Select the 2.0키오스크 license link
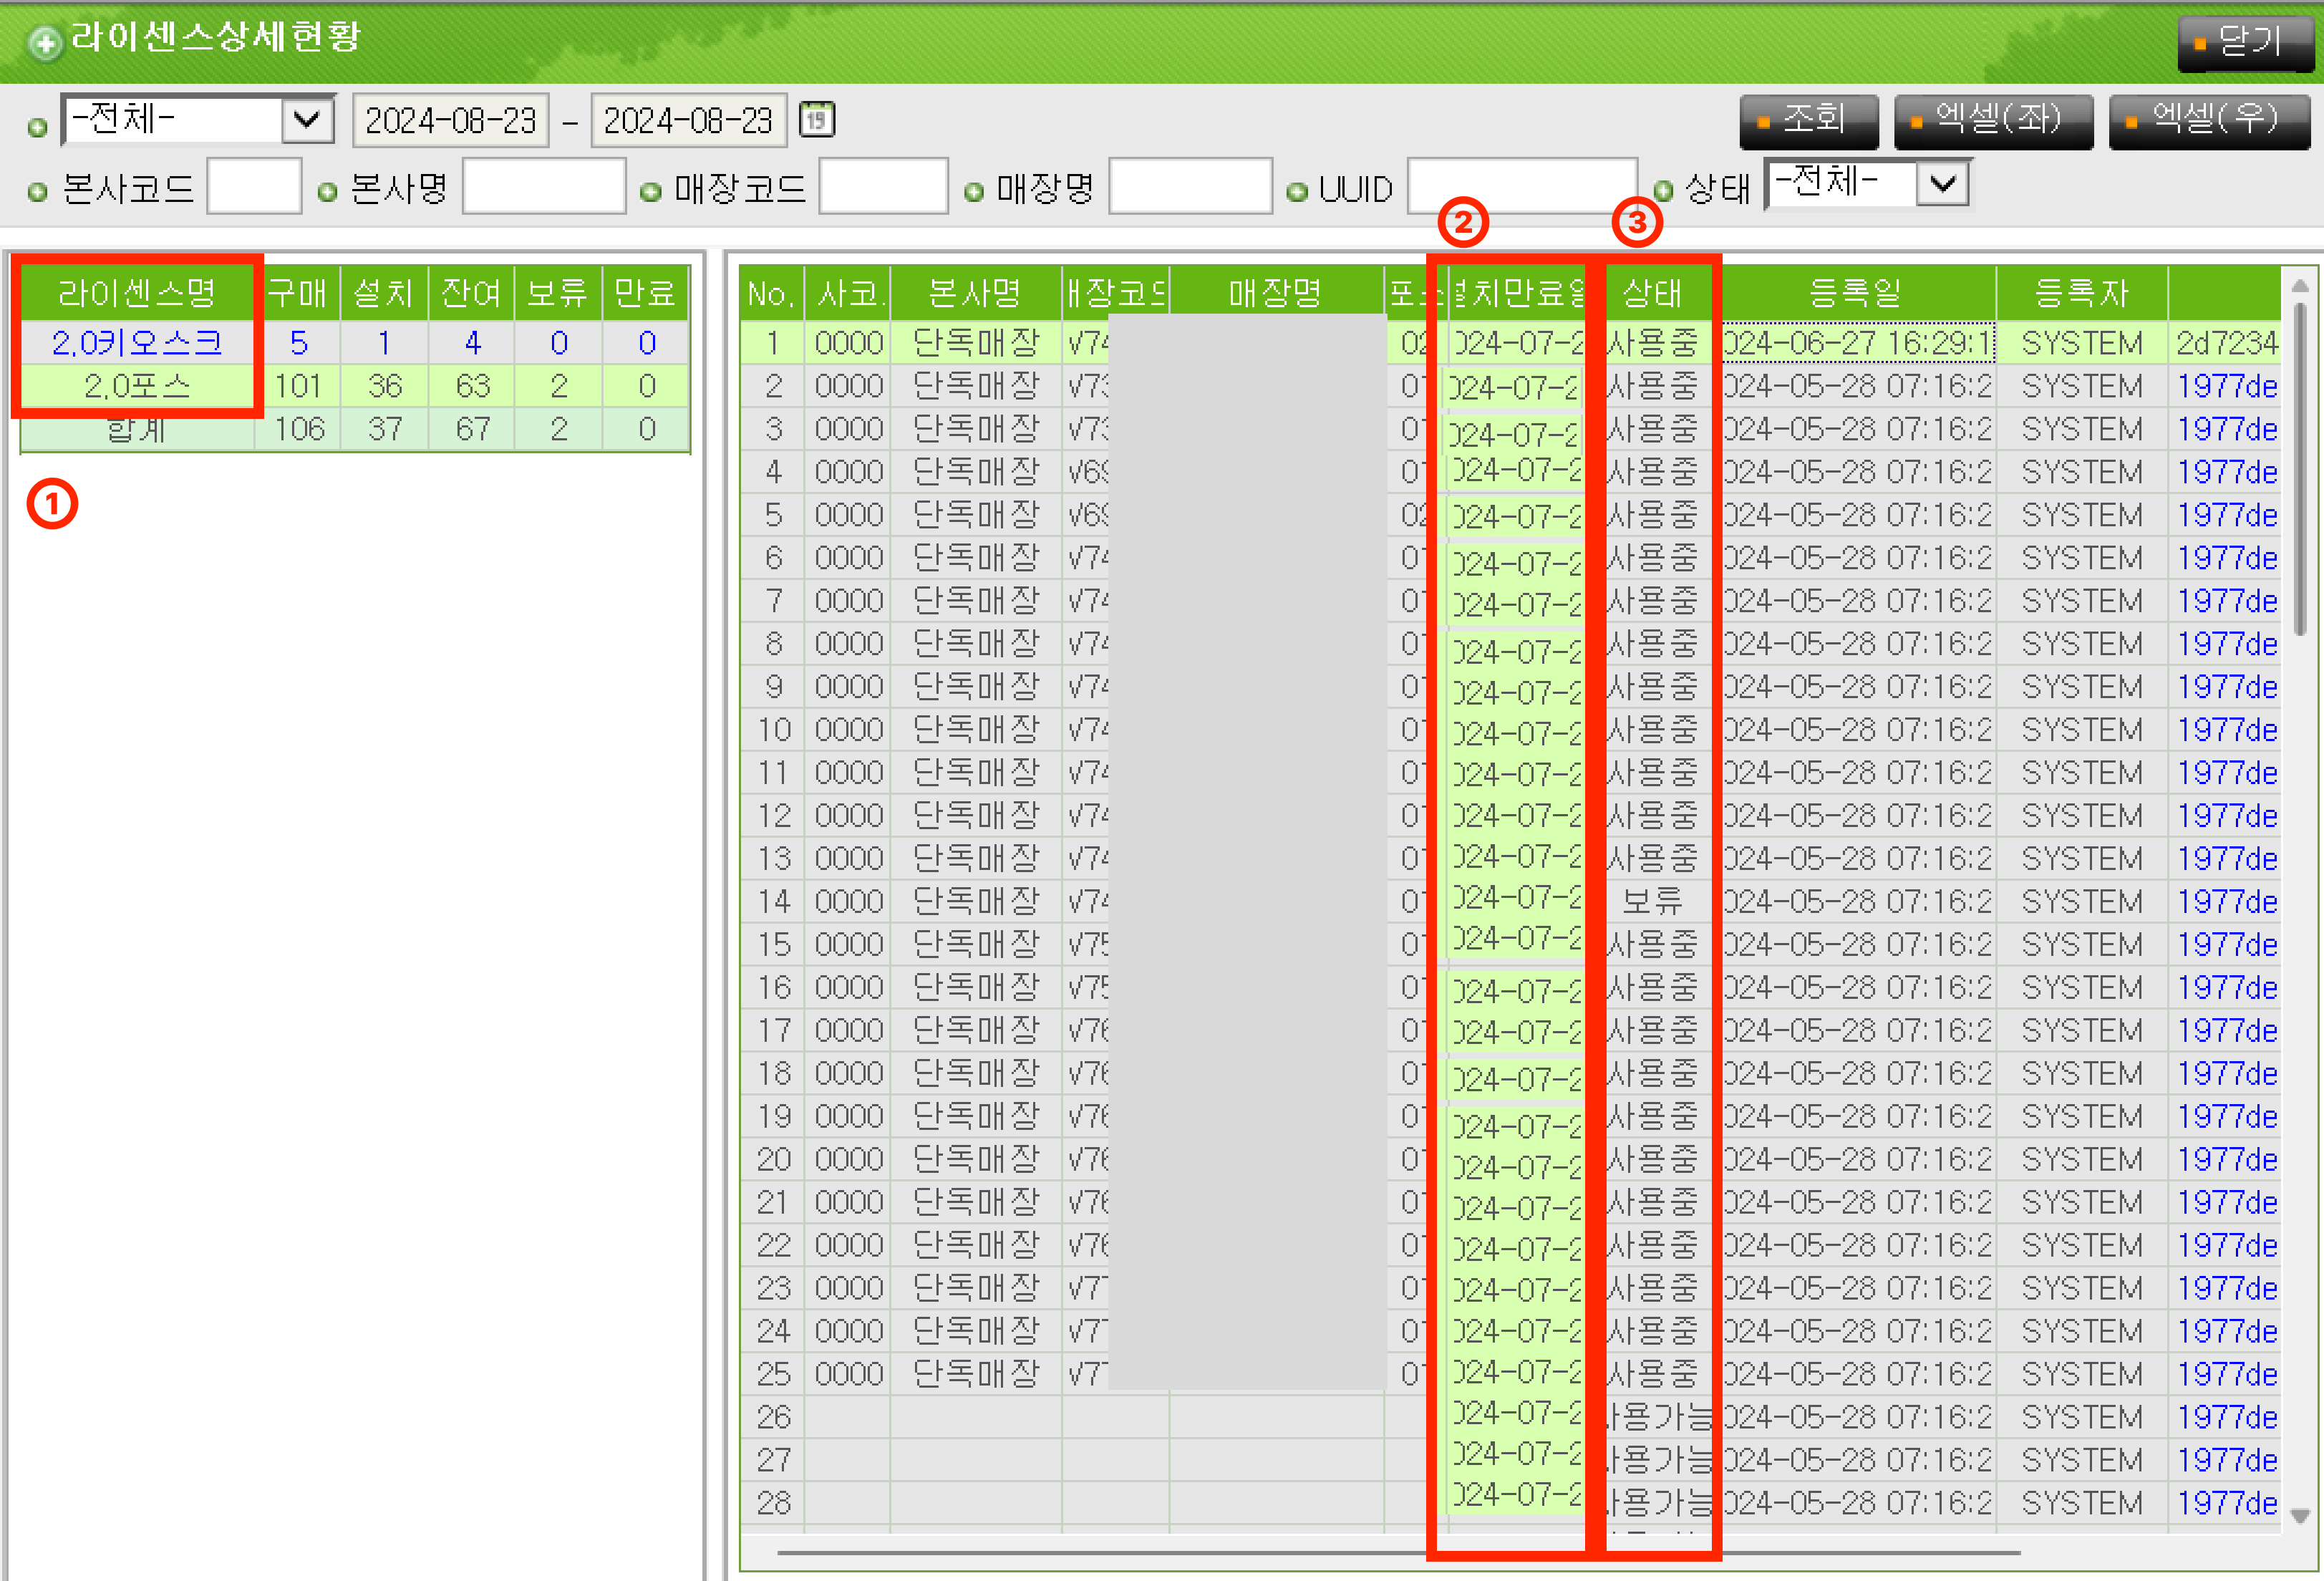2324x1581 pixels. (137, 343)
